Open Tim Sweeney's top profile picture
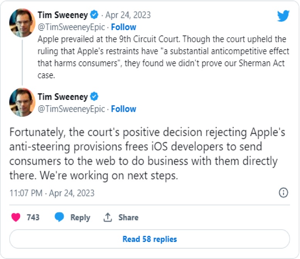The width and height of the screenshot is (300, 259). pyautogui.click(x=22, y=23)
